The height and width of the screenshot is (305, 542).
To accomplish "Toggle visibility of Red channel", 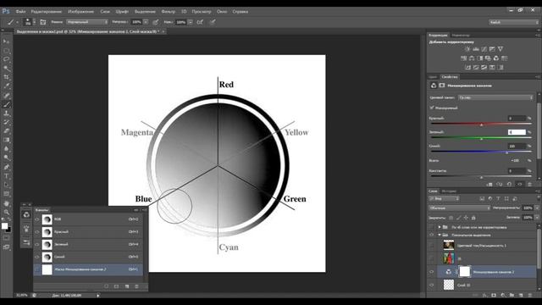I will pyautogui.click(x=37, y=231).
